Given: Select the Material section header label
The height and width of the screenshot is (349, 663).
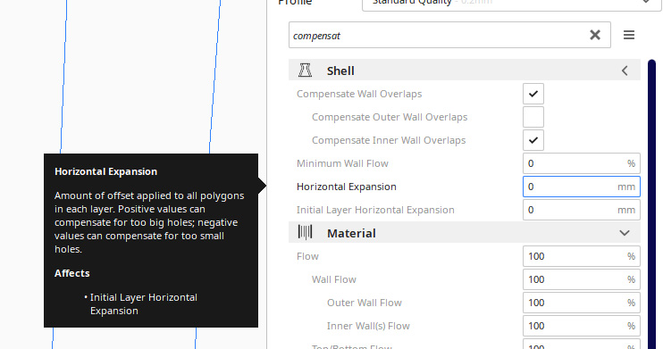Looking at the screenshot, I should (x=351, y=233).
